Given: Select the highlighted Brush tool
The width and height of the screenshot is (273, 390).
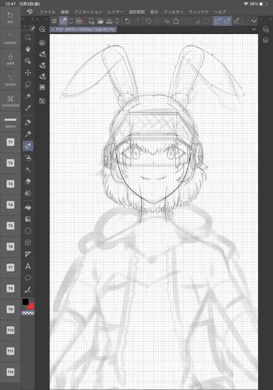Looking at the screenshot, I should click(28, 146).
